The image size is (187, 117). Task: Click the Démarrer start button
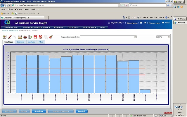point(179,2)
